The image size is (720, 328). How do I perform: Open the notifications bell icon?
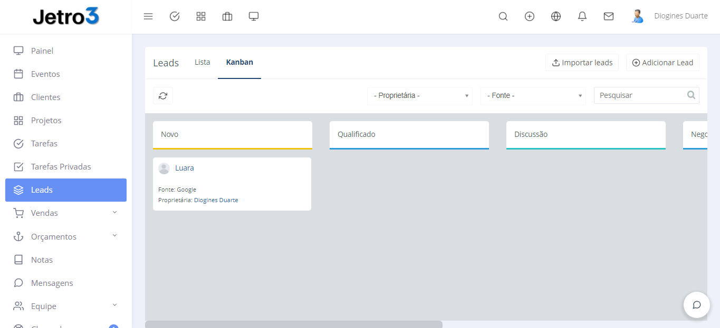click(582, 16)
